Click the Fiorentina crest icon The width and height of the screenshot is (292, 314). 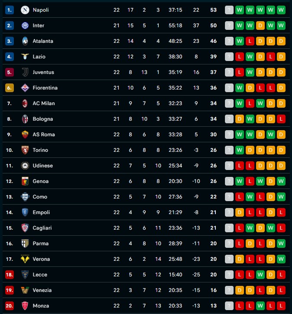pos(25,88)
